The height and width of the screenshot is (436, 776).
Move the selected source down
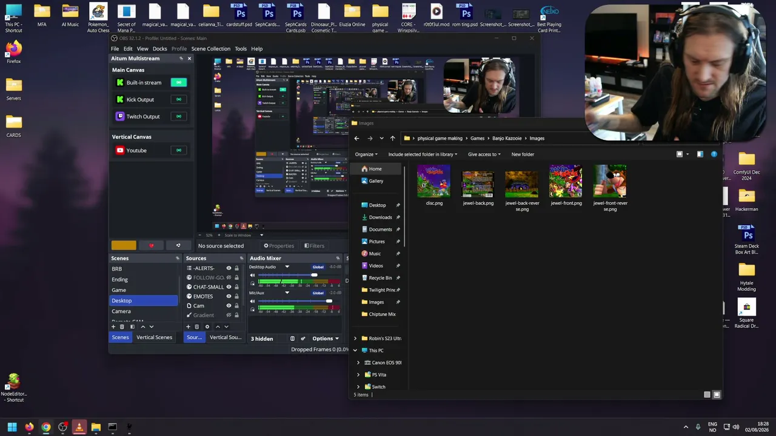[x=226, y=327]
